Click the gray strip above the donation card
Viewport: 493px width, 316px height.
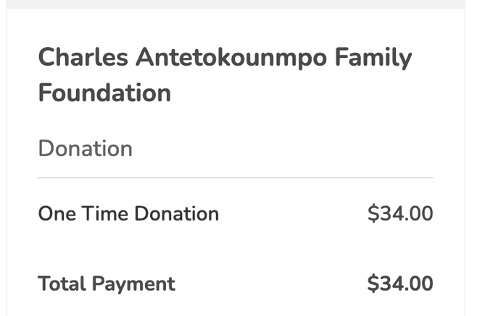click(232, 4)
